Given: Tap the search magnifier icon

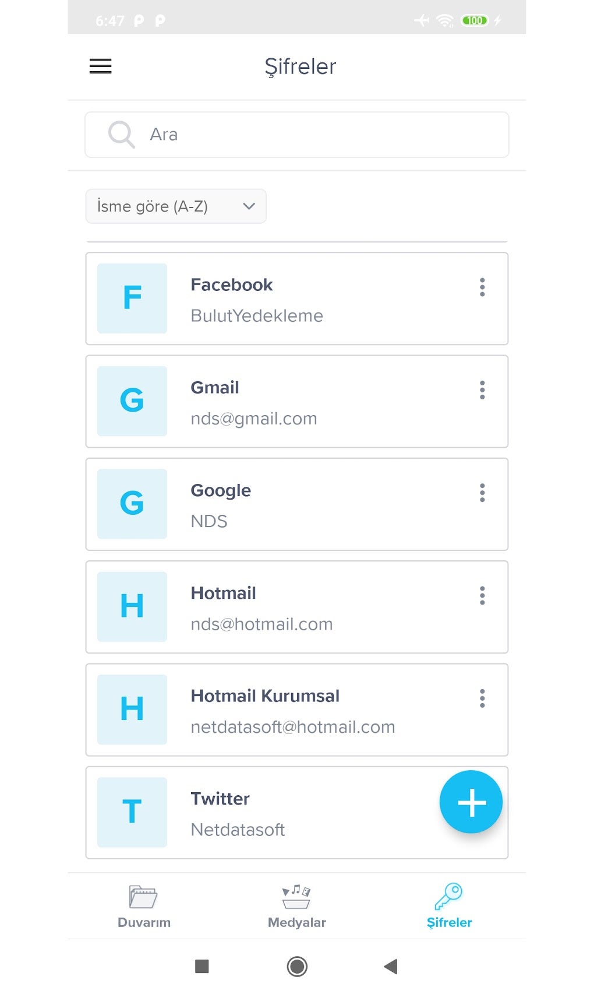Looking at the screenshot, I should [121, 135].
